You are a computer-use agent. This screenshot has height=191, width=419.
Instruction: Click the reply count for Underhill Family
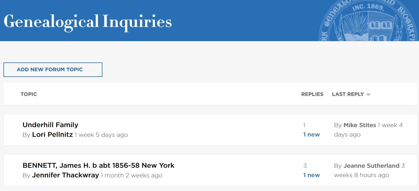[304, 125]
